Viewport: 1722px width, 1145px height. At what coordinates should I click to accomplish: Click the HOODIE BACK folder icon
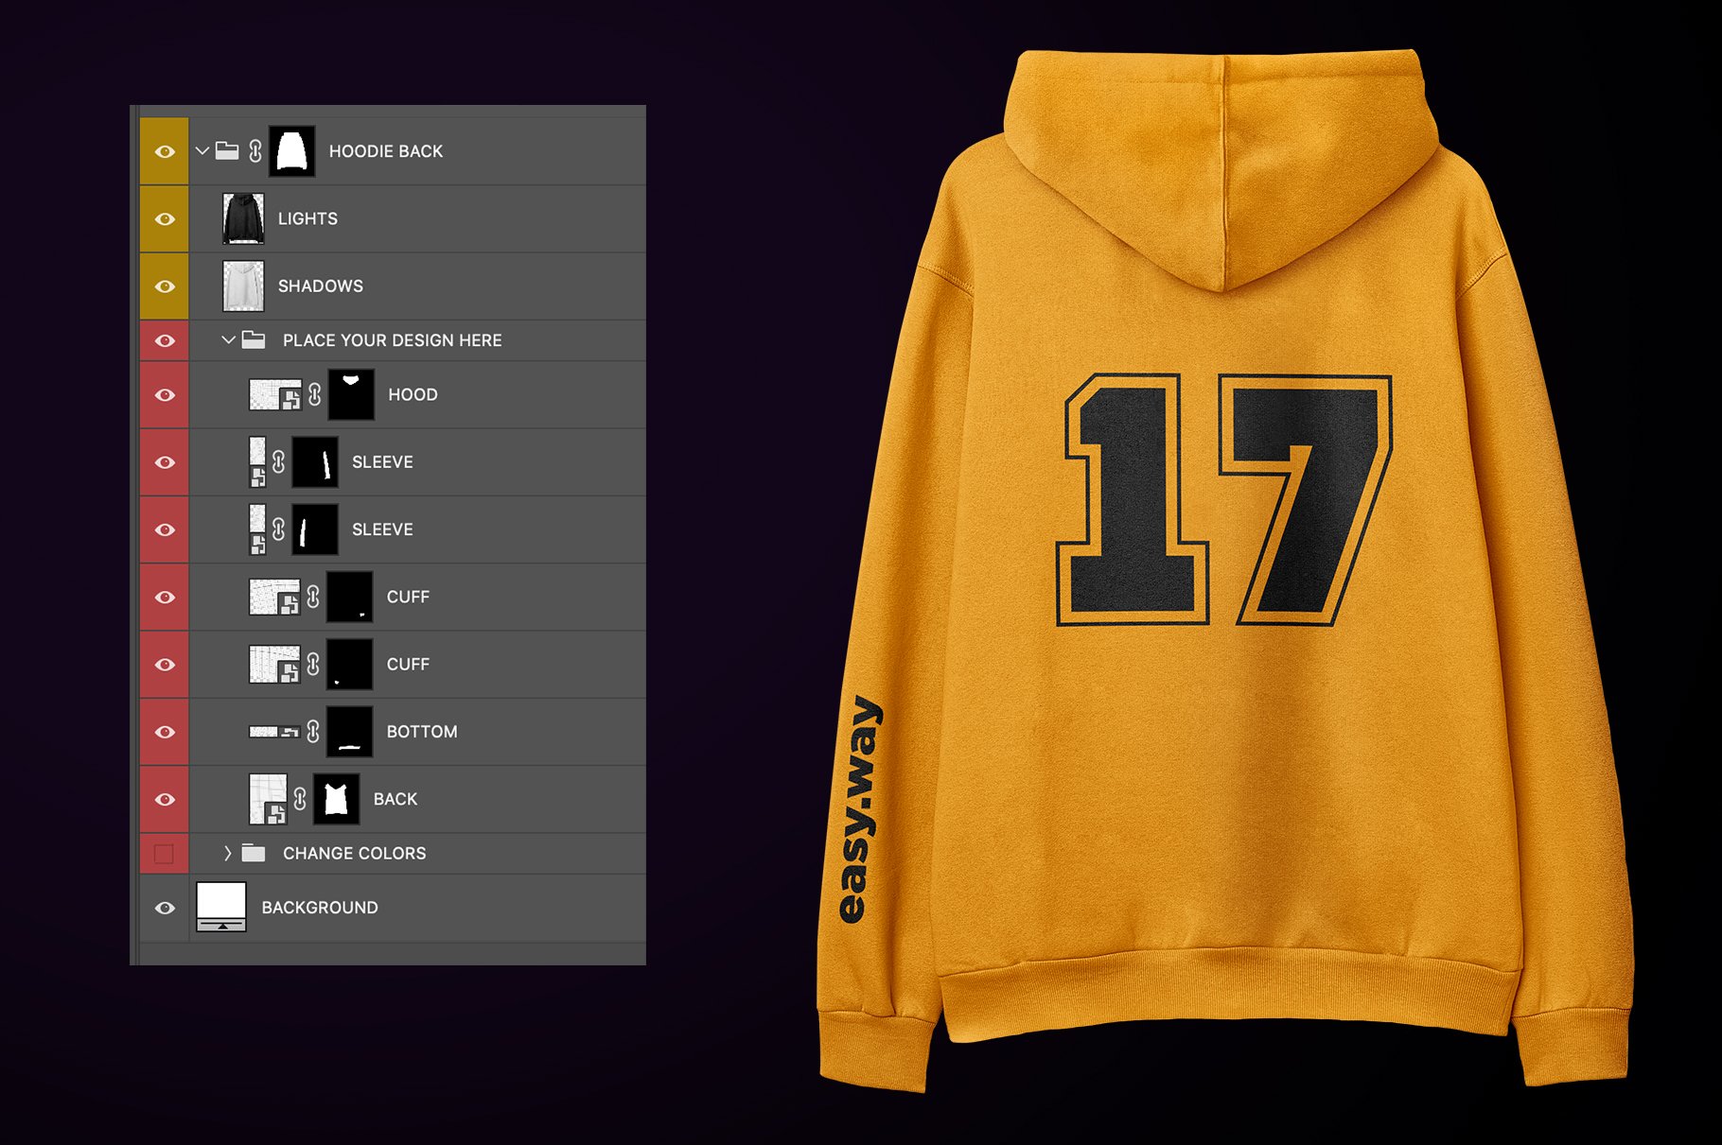[x=227, y=150]
